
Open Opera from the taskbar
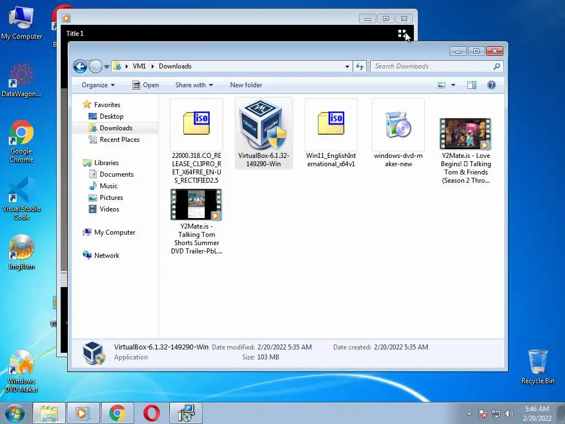coord(152,413)
